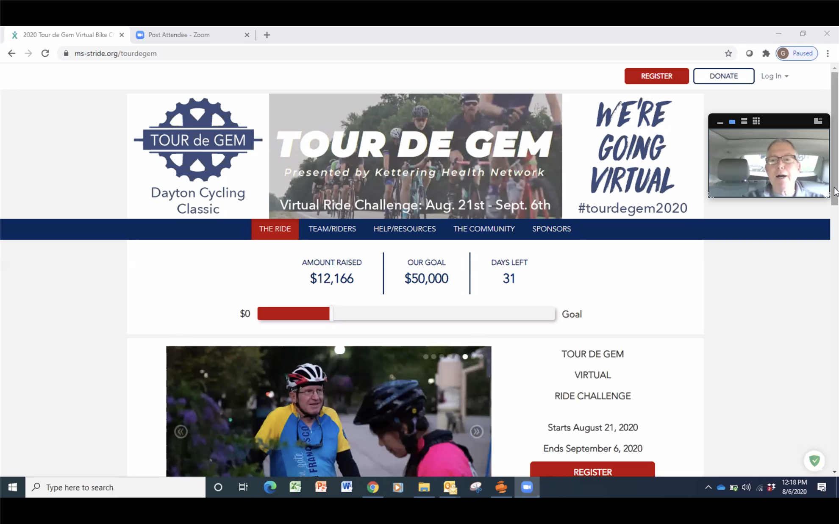Bookmark this page with the star icon
Image resolution: width=839 pixels, height=524 pixels.
(728, 53)
